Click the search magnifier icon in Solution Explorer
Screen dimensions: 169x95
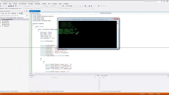(x=27, y=16)
